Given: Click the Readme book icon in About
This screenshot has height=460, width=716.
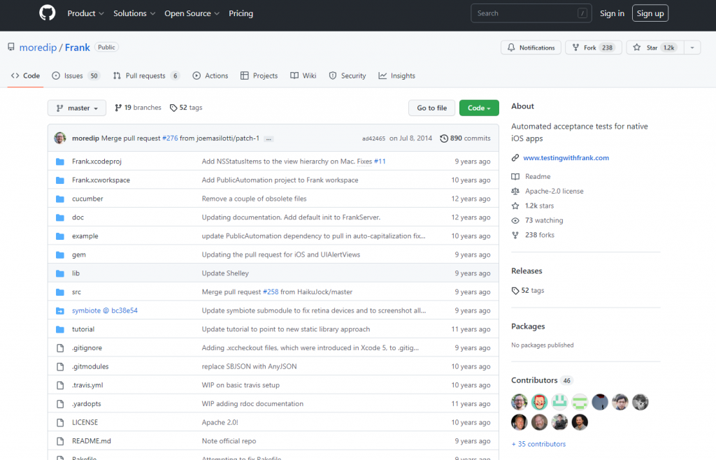Looking at the screenshot, I should point(515,177).
